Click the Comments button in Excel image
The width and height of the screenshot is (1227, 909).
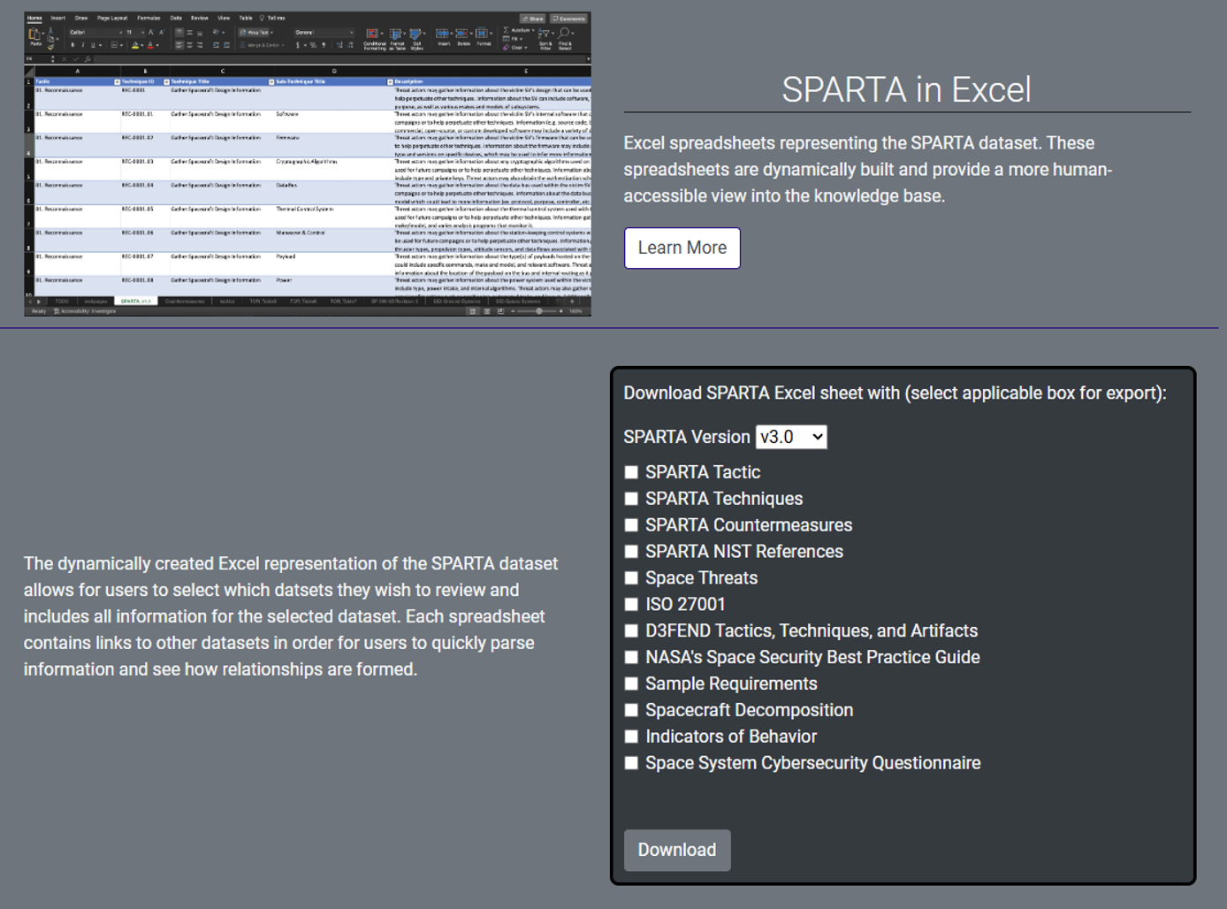568,19
